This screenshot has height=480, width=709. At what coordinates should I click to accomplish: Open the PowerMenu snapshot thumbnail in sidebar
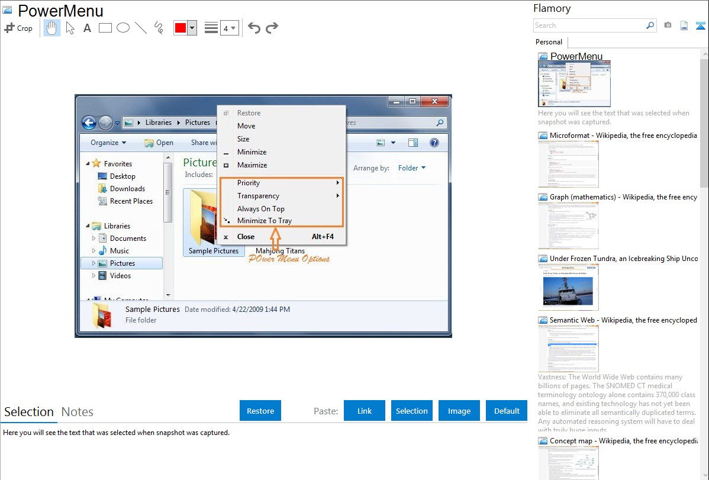pyautogui.click(x=574, y=84)
